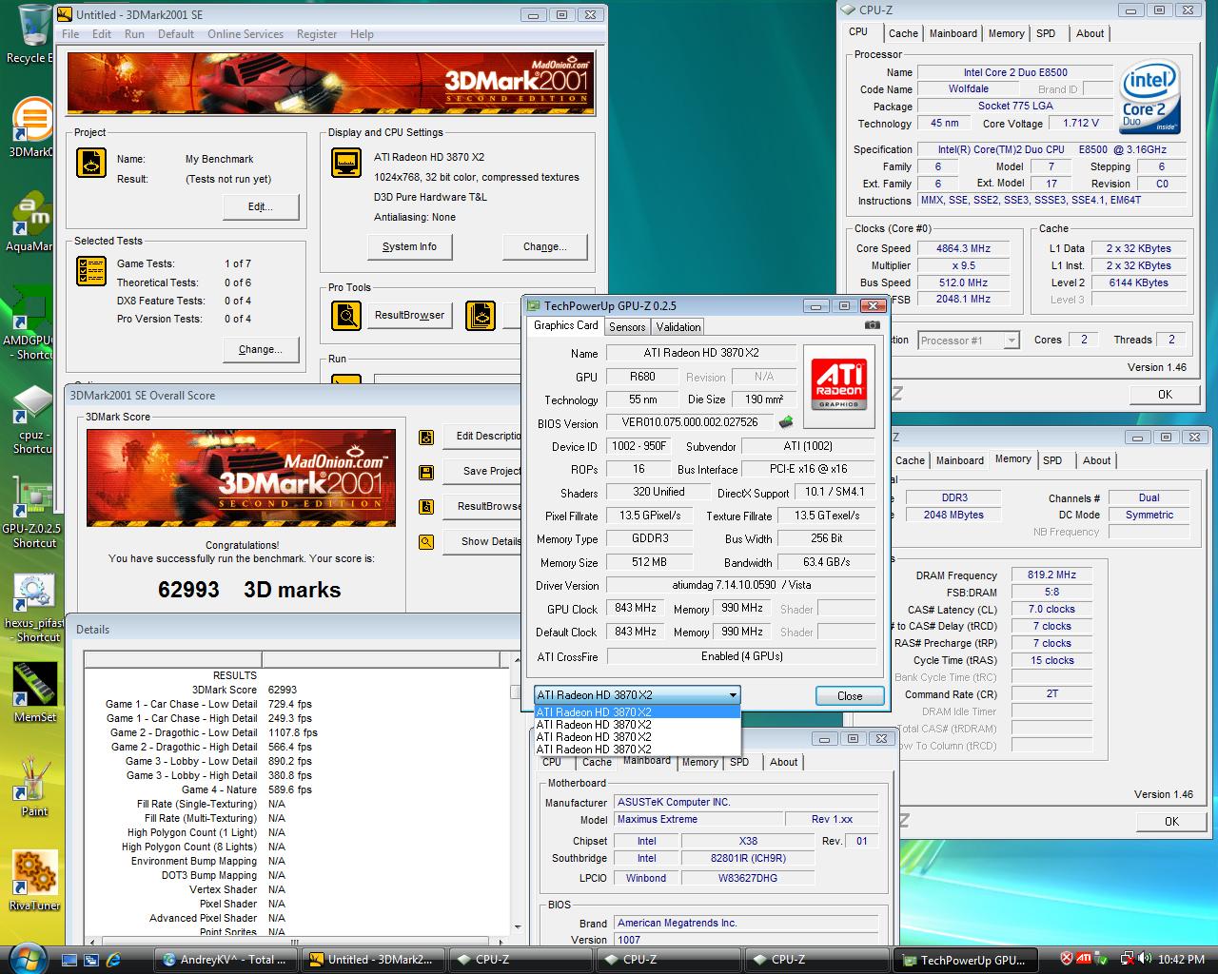Switch to About tab in CPU-Z Memory window
This screenshot has width=1218, height=974.
pyautogui.click(x=1096, y=460)
